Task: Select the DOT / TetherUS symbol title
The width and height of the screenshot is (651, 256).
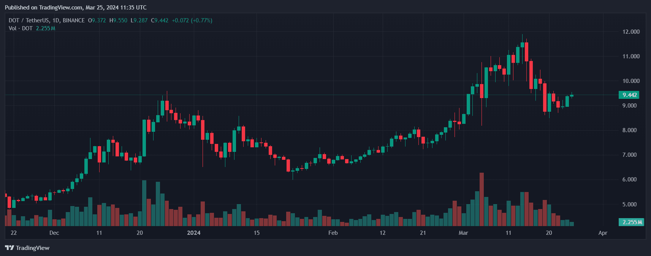Action: click(x=46, y=20)
